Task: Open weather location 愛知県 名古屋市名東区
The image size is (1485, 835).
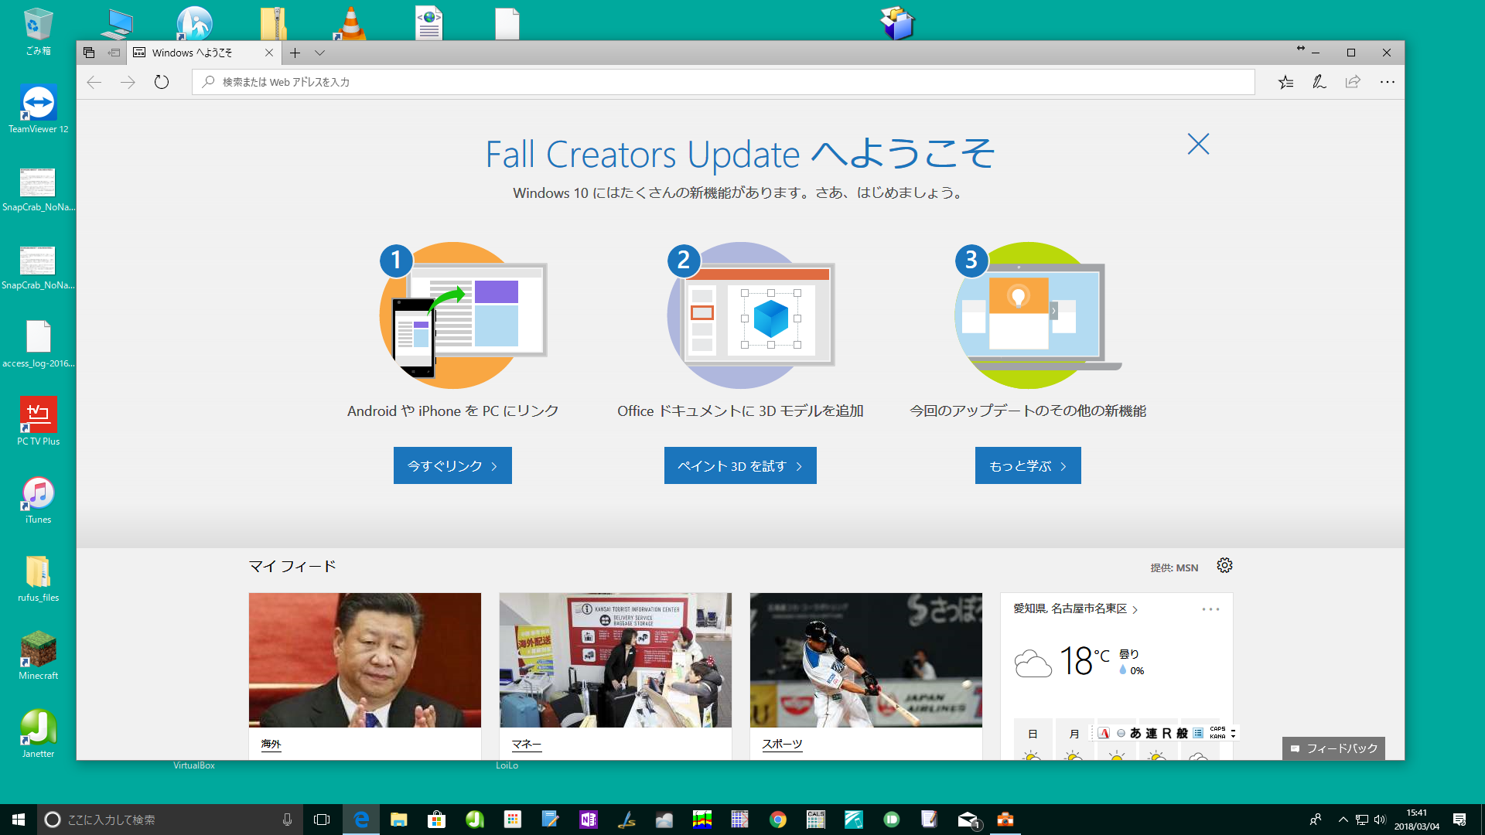Action: (x=1075, y=609)
